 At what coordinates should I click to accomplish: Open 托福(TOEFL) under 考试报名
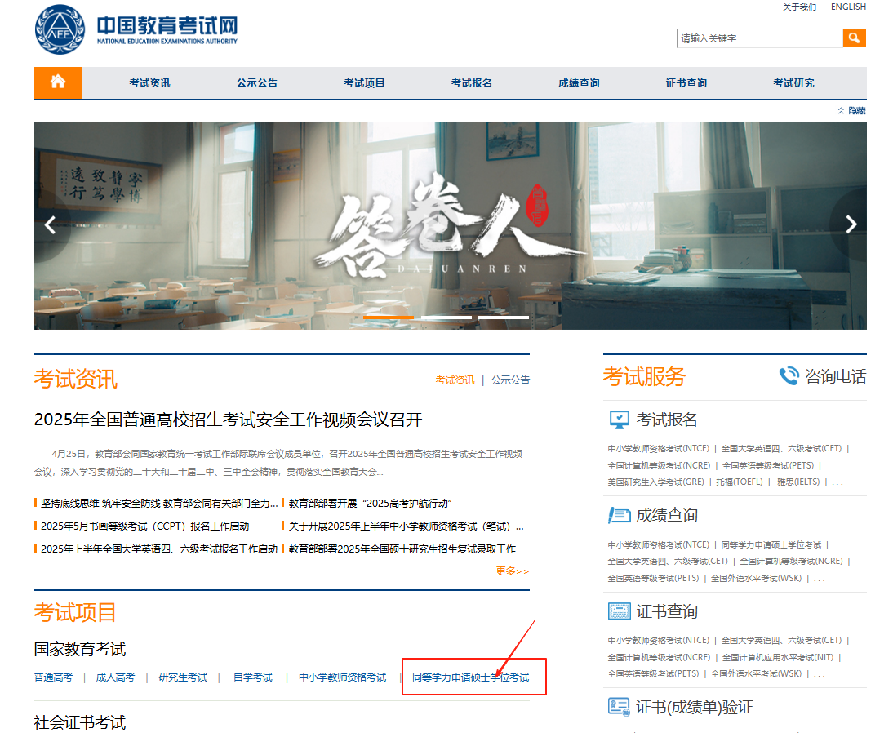(x=740, y=482)
